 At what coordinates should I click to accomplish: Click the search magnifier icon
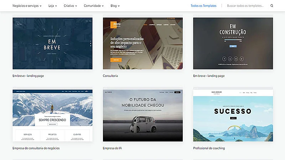tap(272, 6)
